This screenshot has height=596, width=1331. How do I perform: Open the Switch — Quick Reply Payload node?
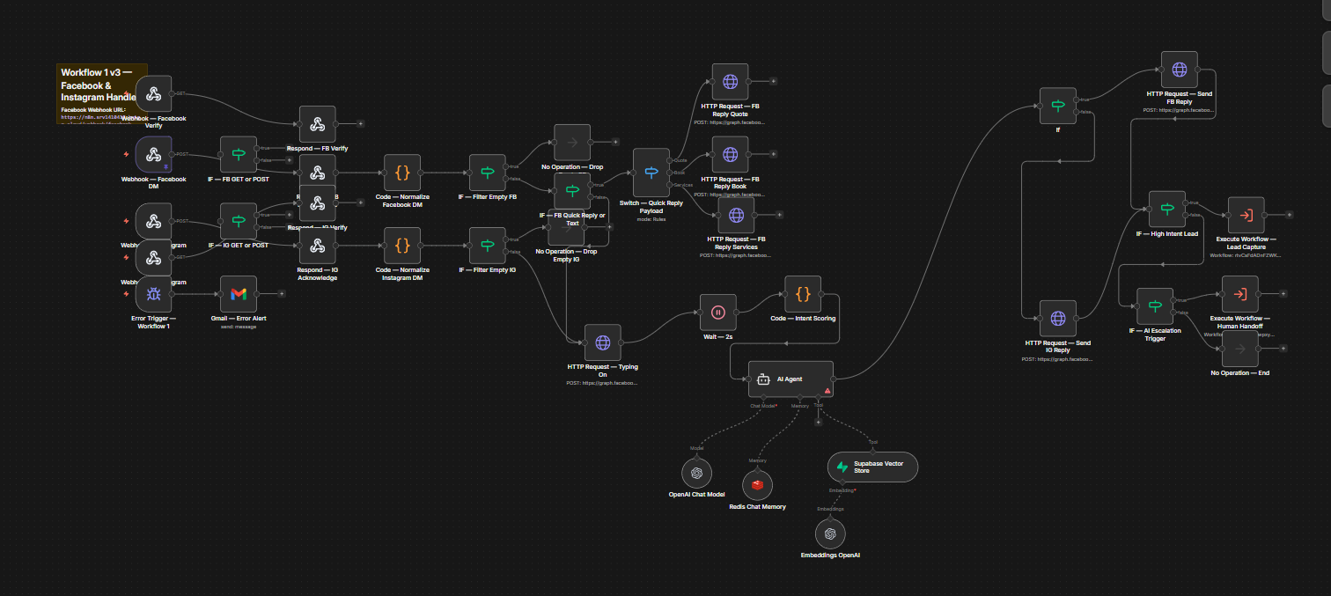pyautogui.click(x=651, y=173)
